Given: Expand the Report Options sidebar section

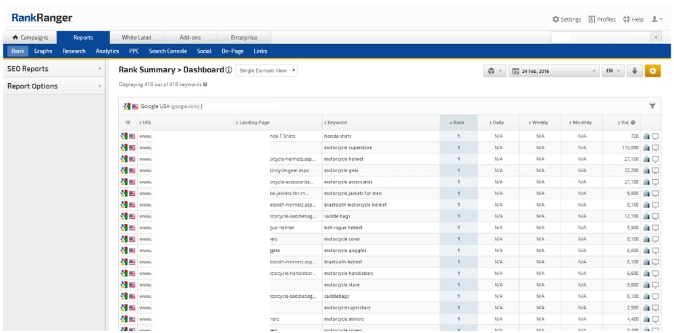Looking at the screenshot, I should (x=54, y=86).
